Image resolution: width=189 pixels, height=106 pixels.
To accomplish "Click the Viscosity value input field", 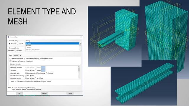I will point(43,70).
